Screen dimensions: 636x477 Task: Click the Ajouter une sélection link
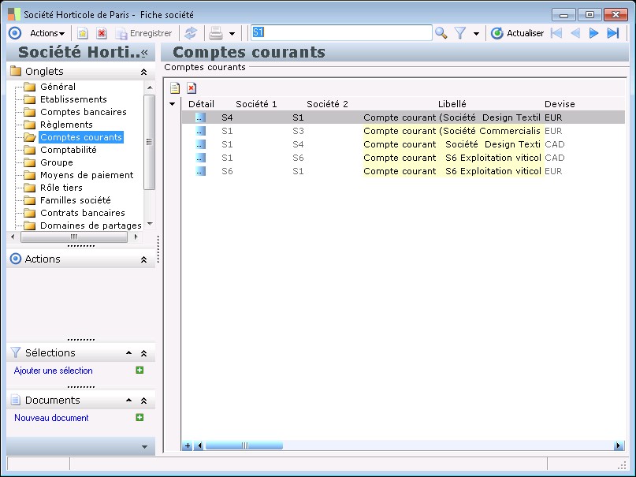click(54, 371)
